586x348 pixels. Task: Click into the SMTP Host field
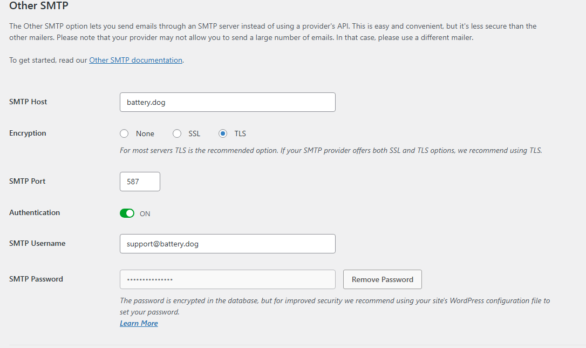[227, 102]
